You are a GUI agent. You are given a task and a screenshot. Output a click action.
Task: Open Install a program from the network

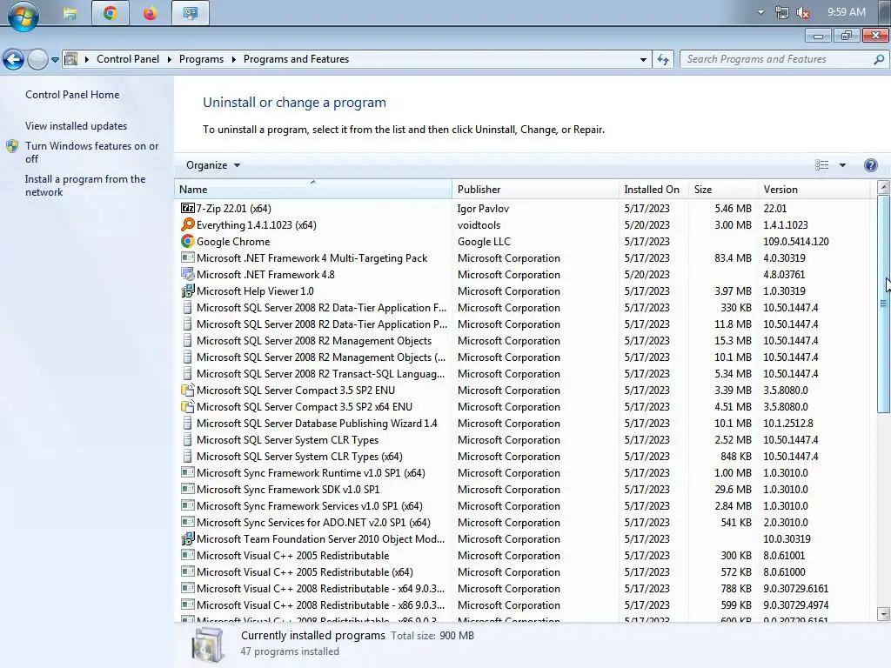coord(85,185)
